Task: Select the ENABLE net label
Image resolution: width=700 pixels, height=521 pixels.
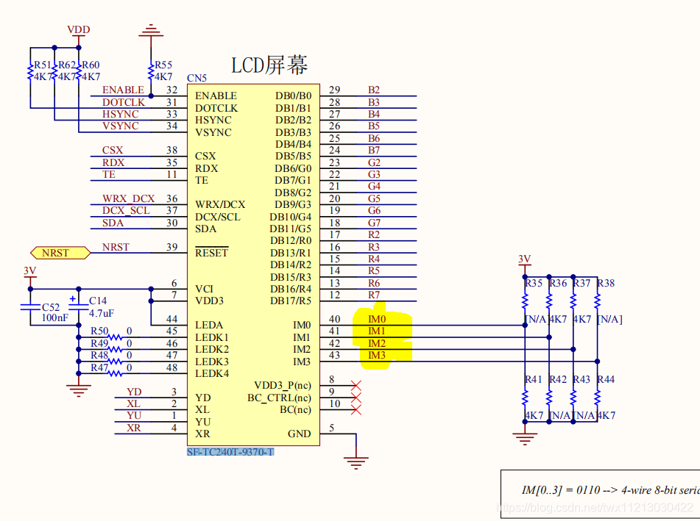Action: [x=123, y=90]
